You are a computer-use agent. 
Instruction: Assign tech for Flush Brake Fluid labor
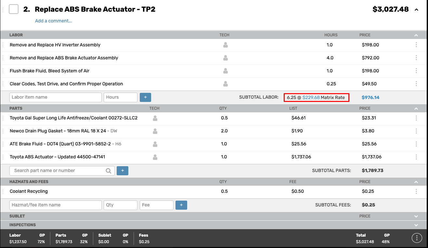[x=226, y=71]
